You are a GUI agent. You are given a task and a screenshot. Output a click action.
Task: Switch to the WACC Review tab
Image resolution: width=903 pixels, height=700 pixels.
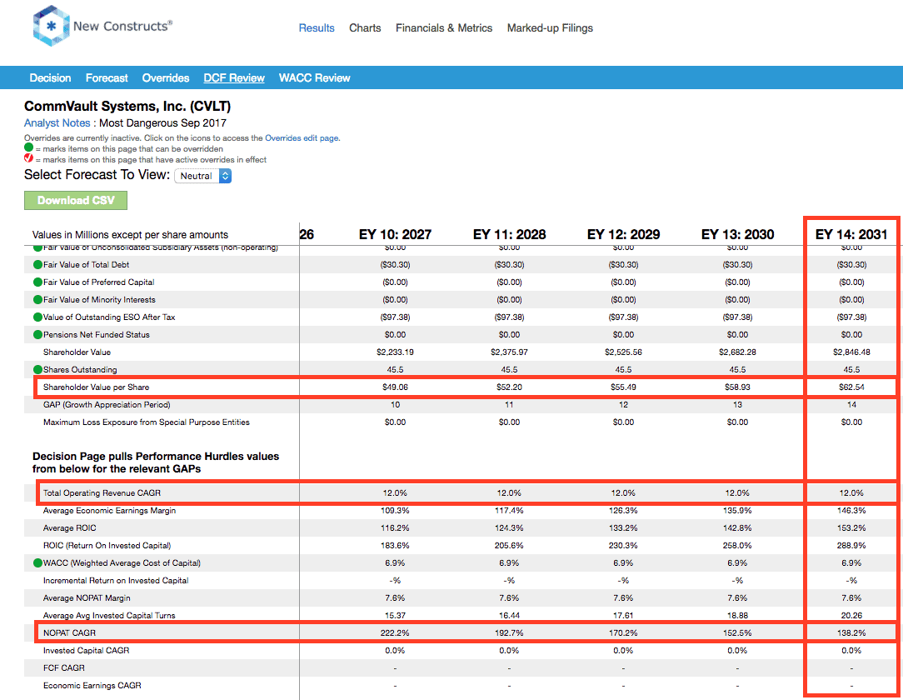pos(314,77)
